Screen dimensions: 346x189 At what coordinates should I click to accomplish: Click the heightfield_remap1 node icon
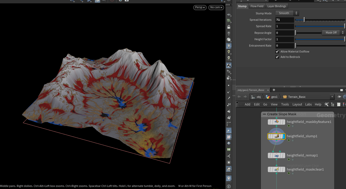click(x=276, y=155)
